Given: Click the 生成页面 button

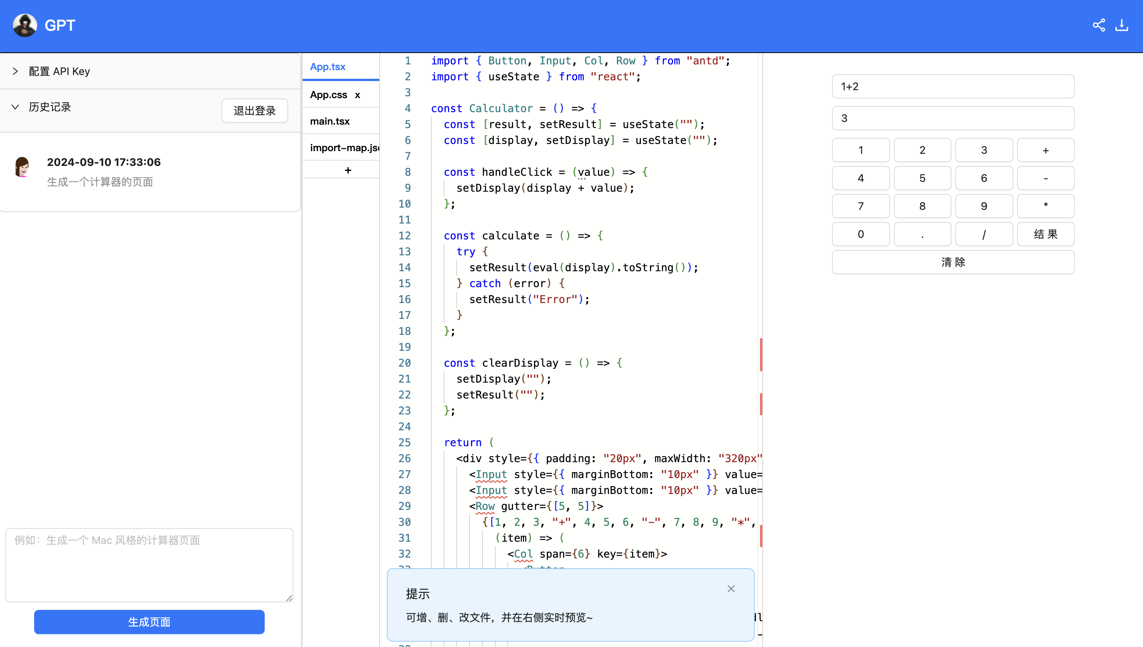Looking at the screenshot, I should pos(149,622).
